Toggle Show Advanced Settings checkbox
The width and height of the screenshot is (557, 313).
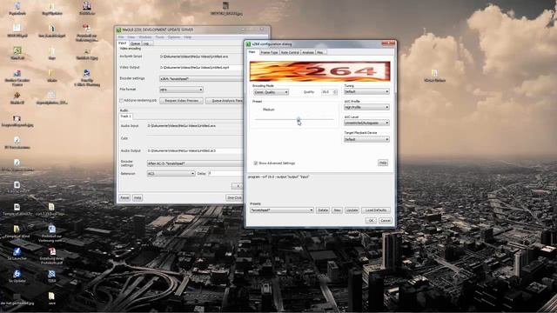(255, 163)
